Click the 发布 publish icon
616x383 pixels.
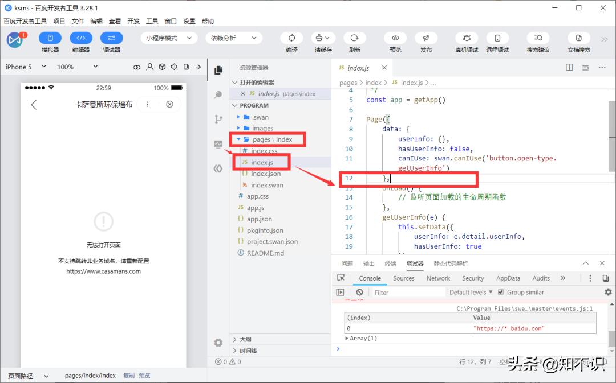click(425, 38)
